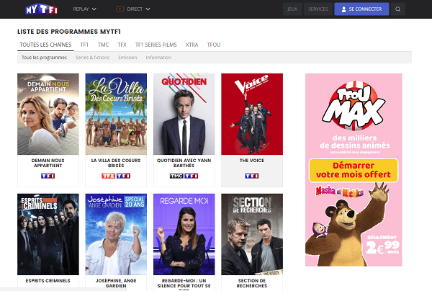This screenshot has width=432, height=291.
Task: Click Esprits Criminels title link
Action: coord(48,280)
